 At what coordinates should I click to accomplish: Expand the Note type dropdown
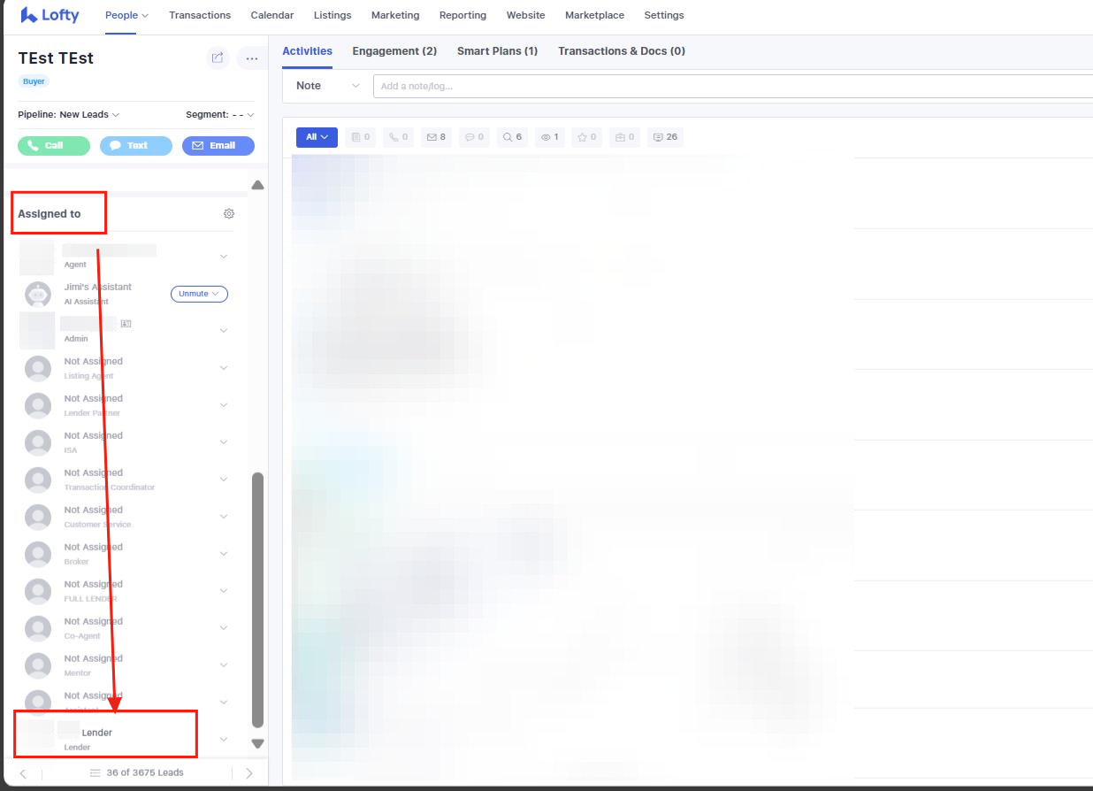click(x=328, y=86)
